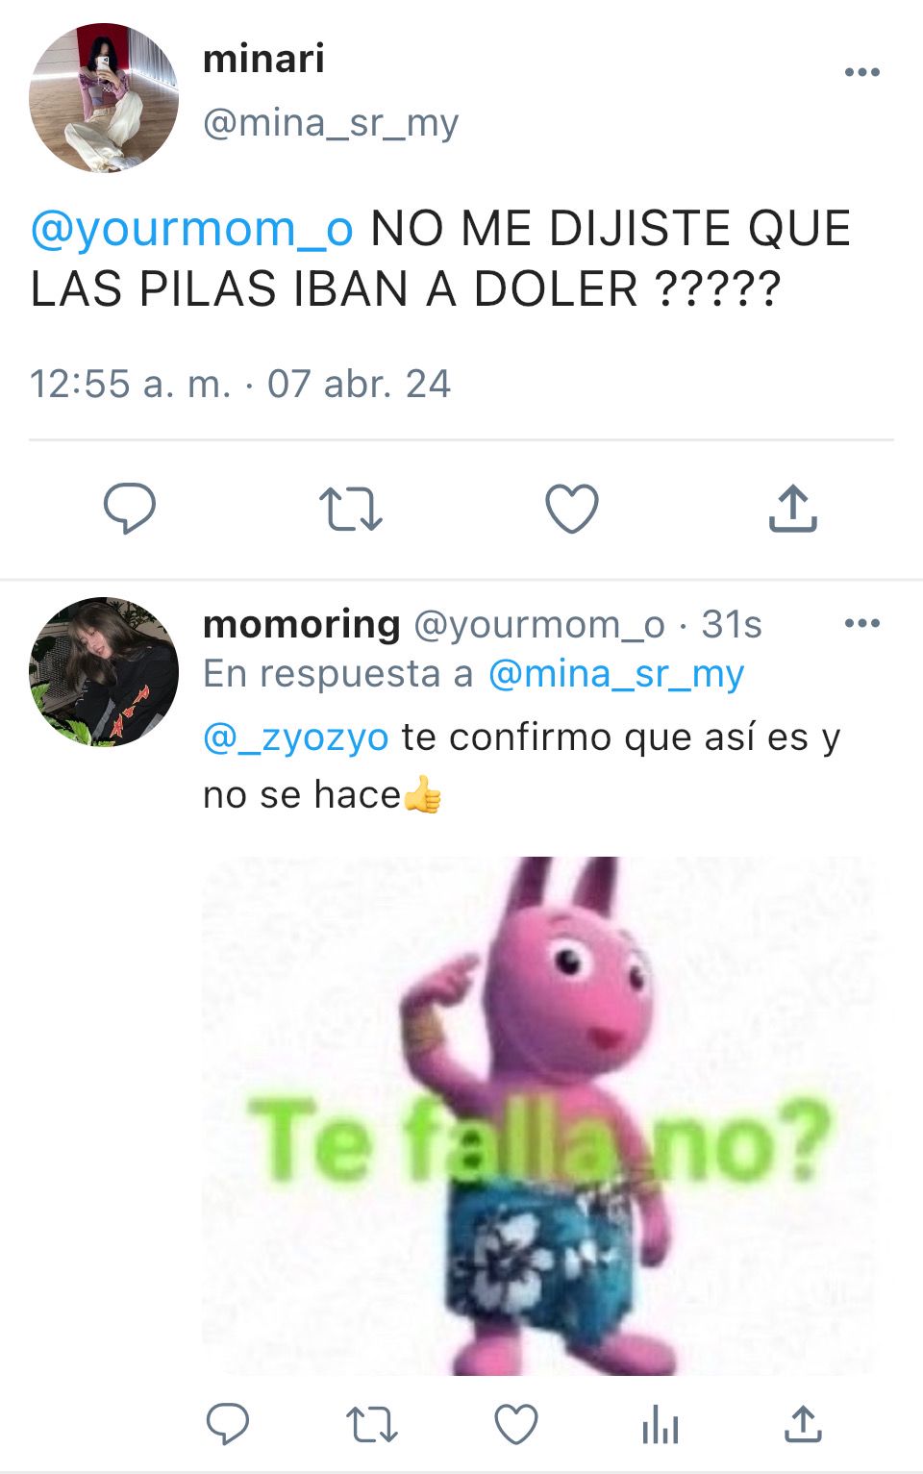The image size is (923, 1474).
Task: Open minari's profile picture
Action: point(104,98)
